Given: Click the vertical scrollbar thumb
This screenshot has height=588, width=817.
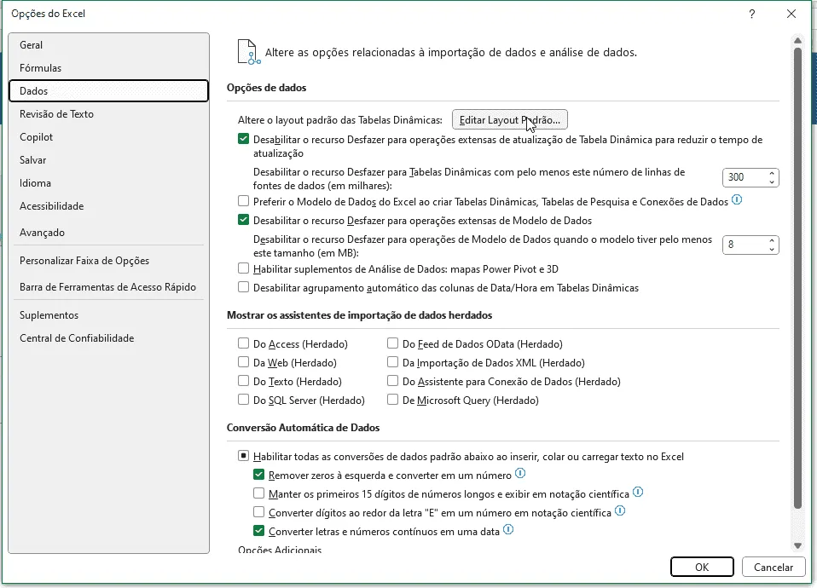Looking at the screenshot, I should point(797,278).
